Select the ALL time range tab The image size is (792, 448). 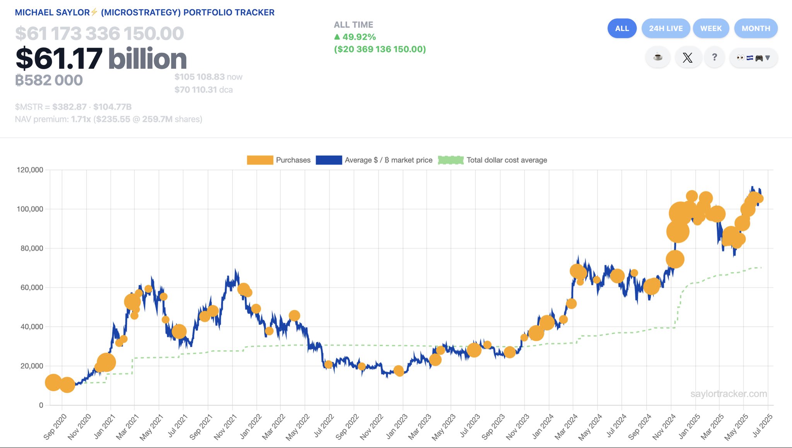point(622,28)
